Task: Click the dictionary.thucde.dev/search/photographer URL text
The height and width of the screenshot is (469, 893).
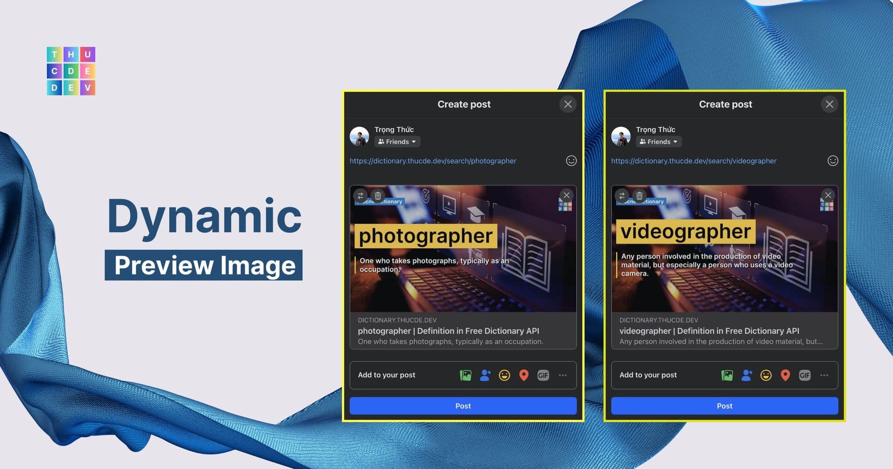Action: 433,161
